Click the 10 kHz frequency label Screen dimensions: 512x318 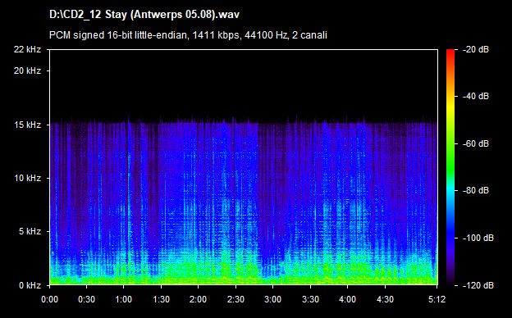click(x=27, y=179)
